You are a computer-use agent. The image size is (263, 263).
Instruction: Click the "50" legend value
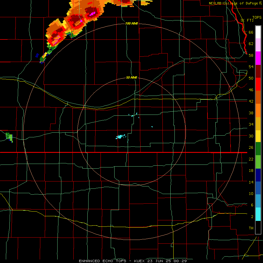coord(251,78)
